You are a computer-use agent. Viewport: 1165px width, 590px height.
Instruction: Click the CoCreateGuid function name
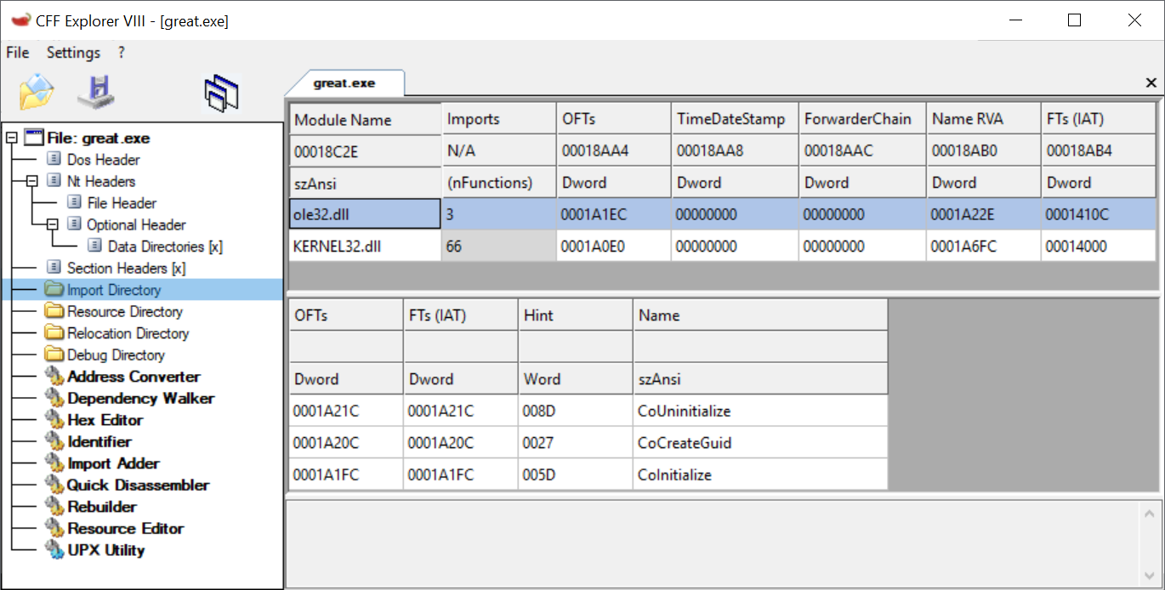(x=684, y=443)
